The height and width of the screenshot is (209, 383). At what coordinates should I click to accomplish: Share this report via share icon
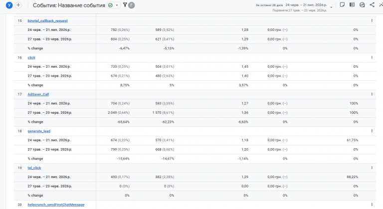(372, 4)
